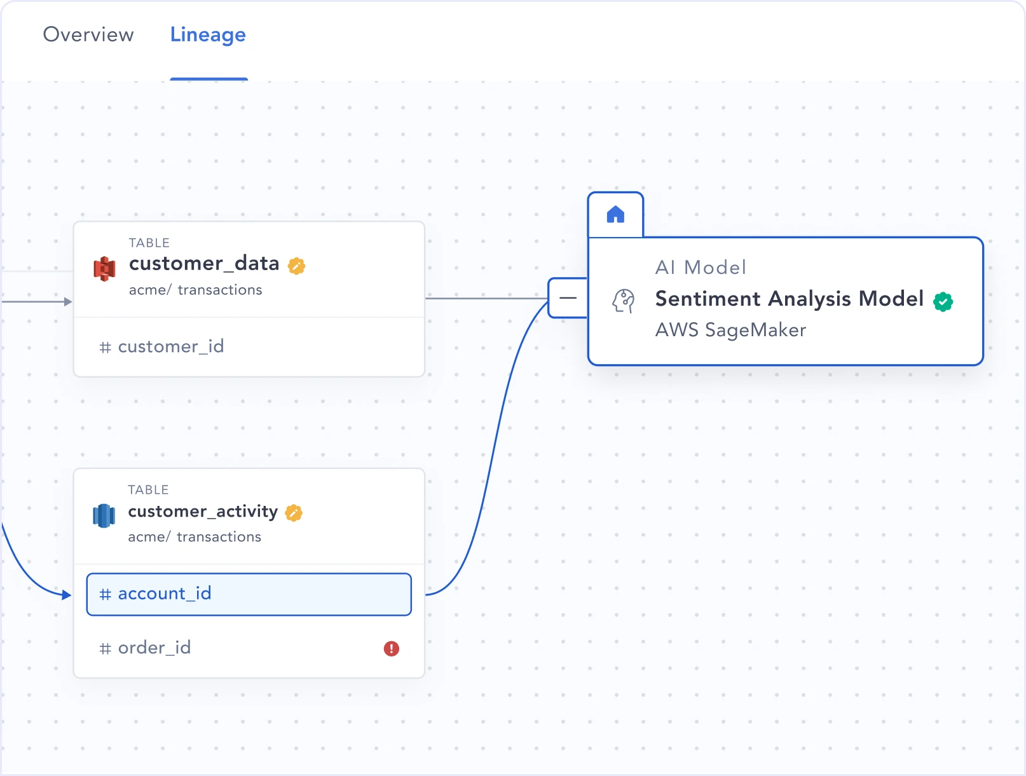
Task: Click the orange badge next to customer_activity
Action: 294,513
